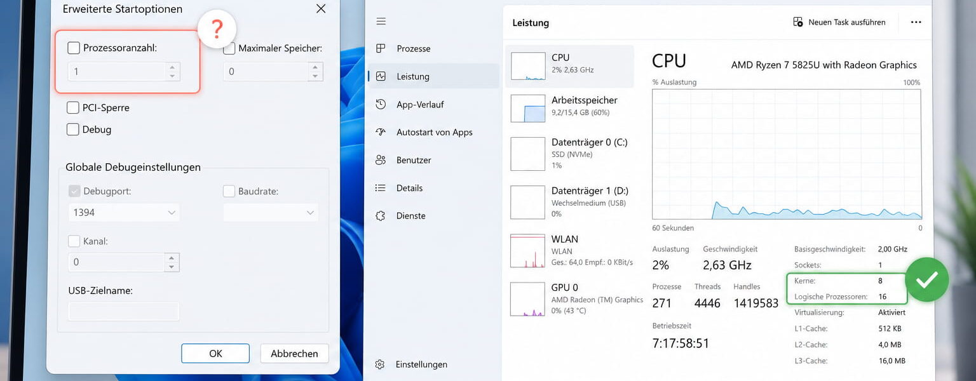Click the Handles count 1419583

pyautogui.click(x=756, y=304)
